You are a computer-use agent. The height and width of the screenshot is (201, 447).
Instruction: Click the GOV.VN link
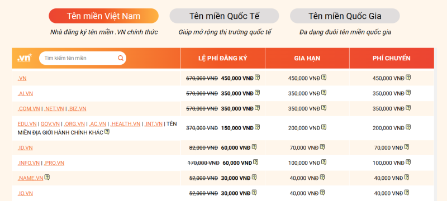point(50,124)
